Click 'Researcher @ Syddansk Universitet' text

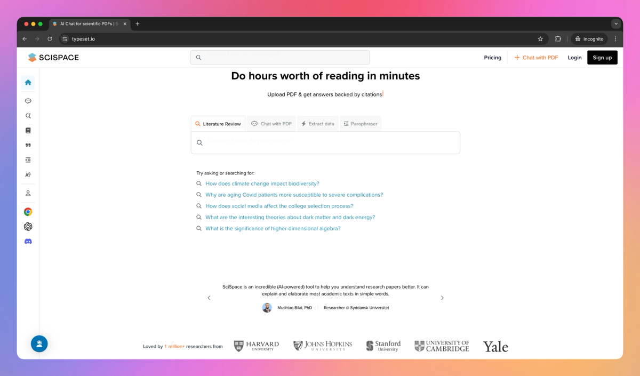click(x=356, y=308)
